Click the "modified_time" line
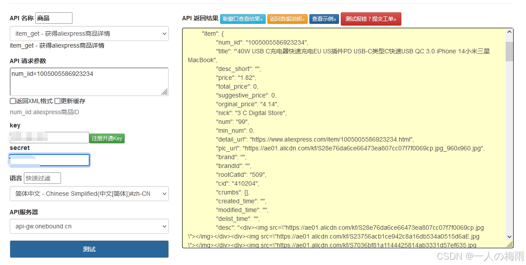 pyautogui.click(x=242, y=210)
